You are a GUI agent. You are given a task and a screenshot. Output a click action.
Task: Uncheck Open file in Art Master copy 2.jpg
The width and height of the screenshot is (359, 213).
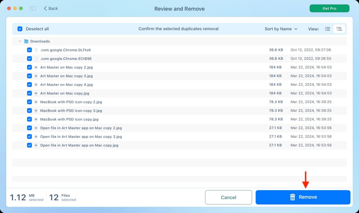[x=29, y=128]
